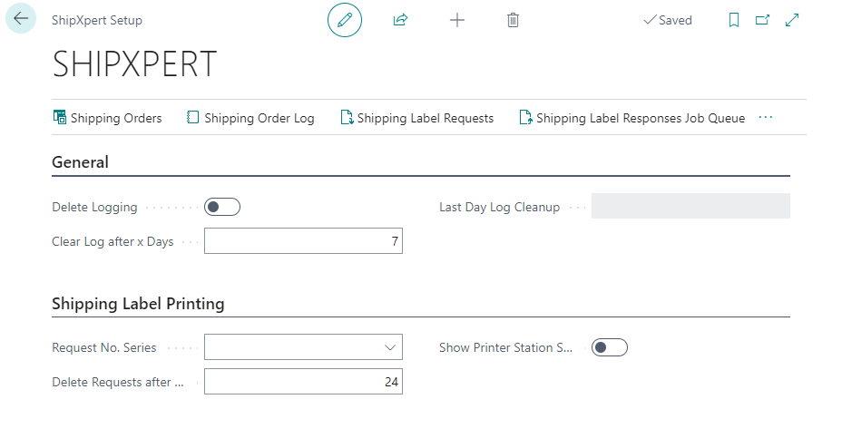Expand the Request No. Series dropdown
Image resolution: width=842 pixels, height=448 pixels.
tap(390, 347)
